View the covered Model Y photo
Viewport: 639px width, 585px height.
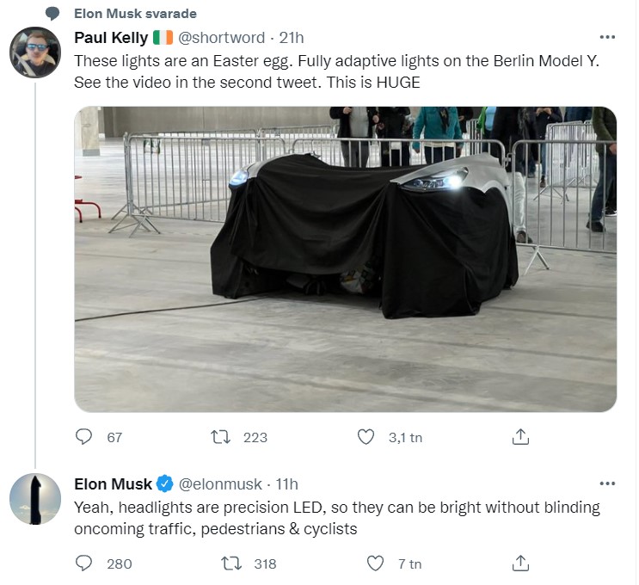[x=345, y=259]
